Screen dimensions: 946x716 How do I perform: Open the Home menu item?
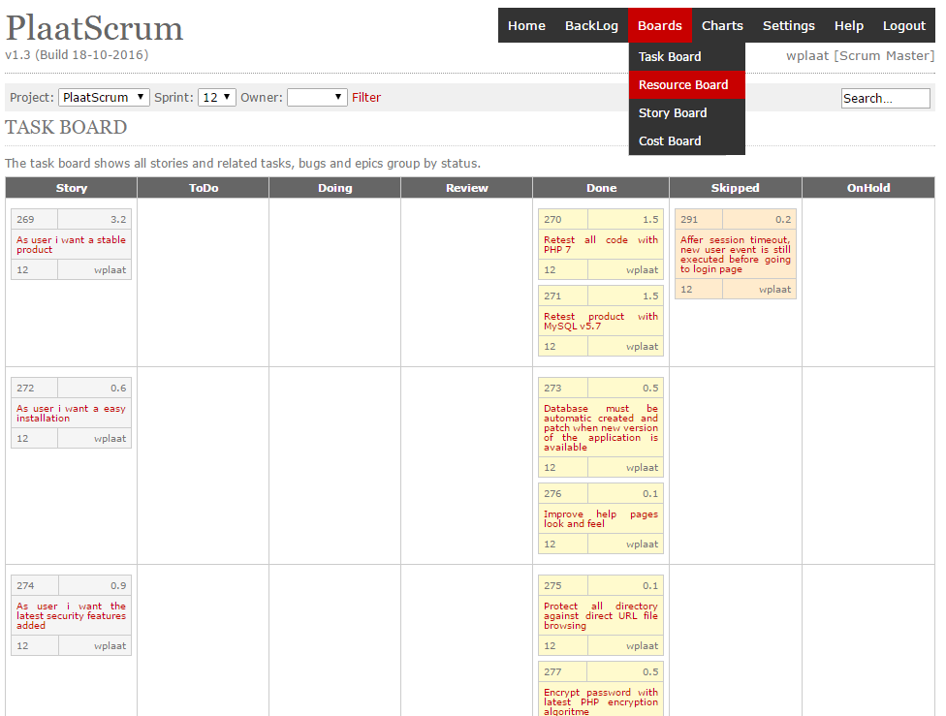pyautogui.click(x=526, y=25)
